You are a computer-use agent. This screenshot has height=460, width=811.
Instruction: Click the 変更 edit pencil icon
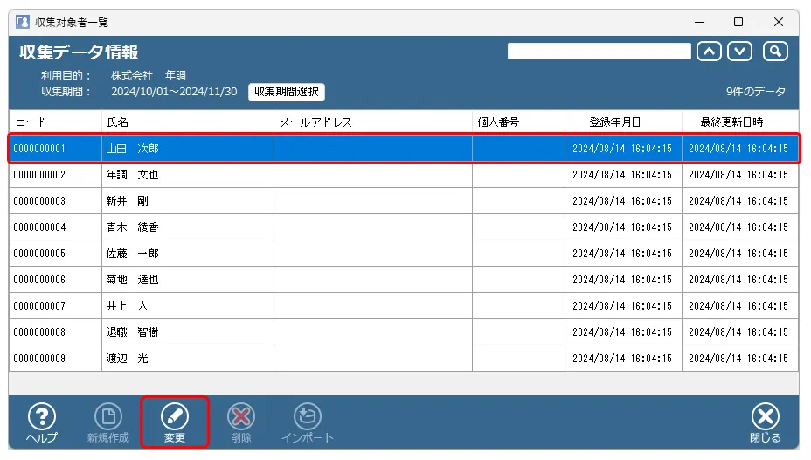(x=175, y=417)
